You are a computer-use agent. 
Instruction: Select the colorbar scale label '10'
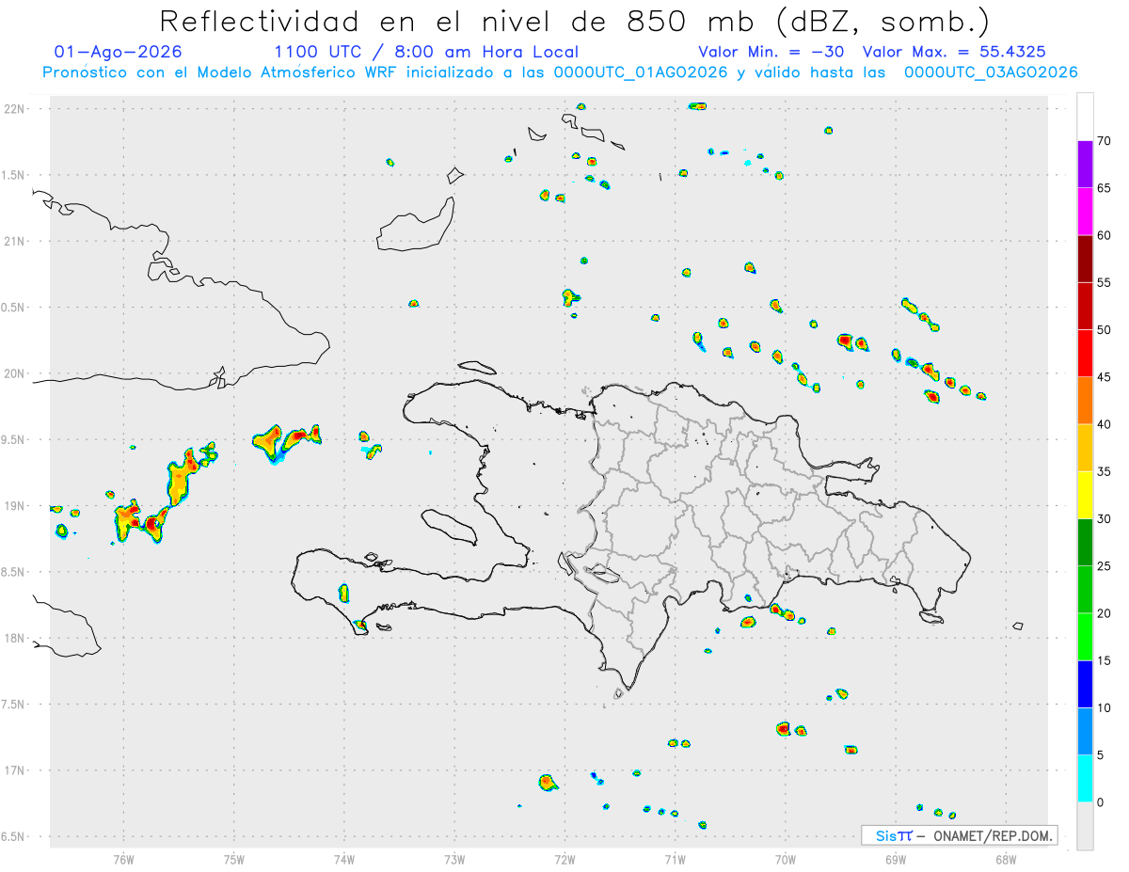(x=1104, y=708)
